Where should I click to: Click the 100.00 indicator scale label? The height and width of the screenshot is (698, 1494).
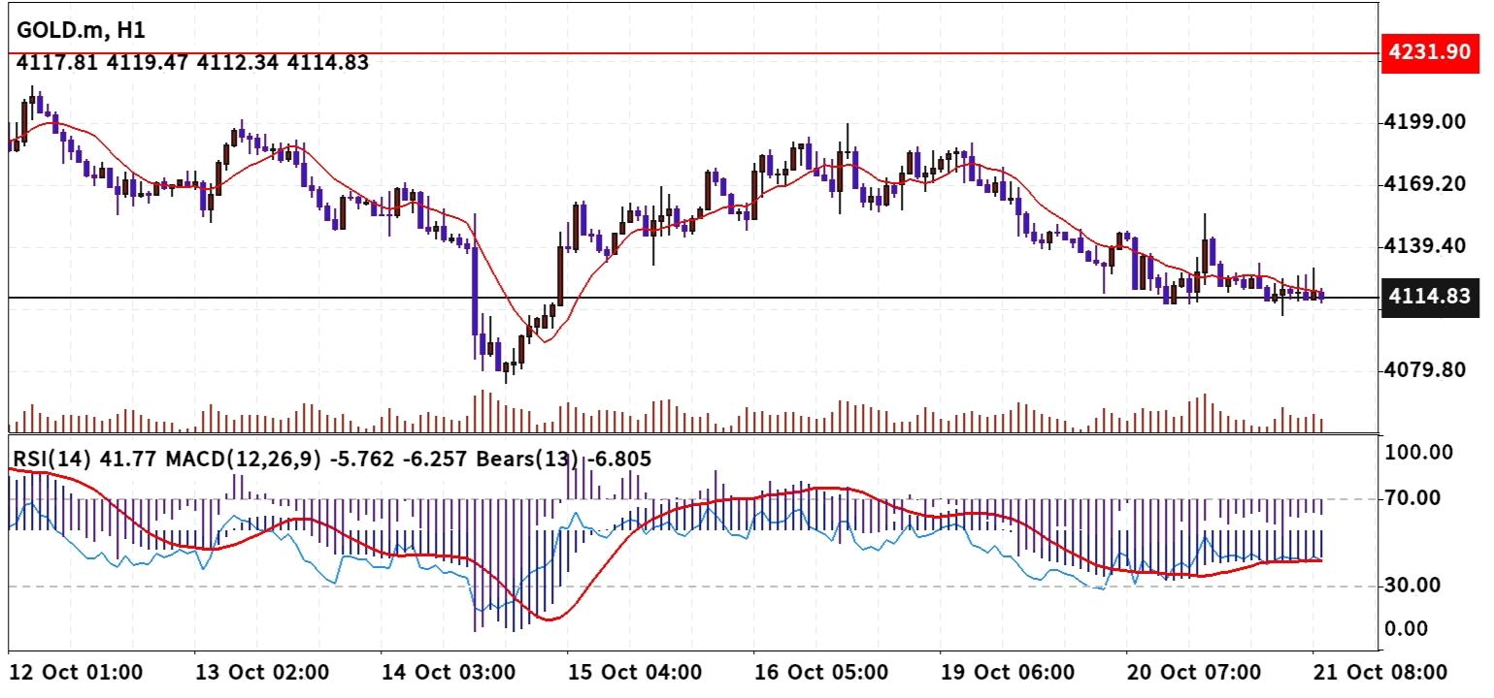[x=1420, y=453]
